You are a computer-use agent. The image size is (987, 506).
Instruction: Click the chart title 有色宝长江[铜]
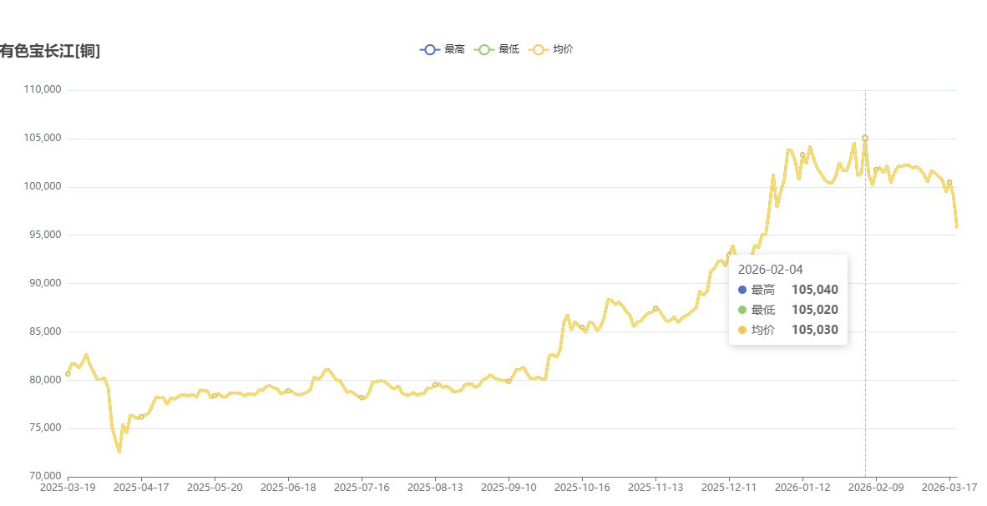point(50,52)
